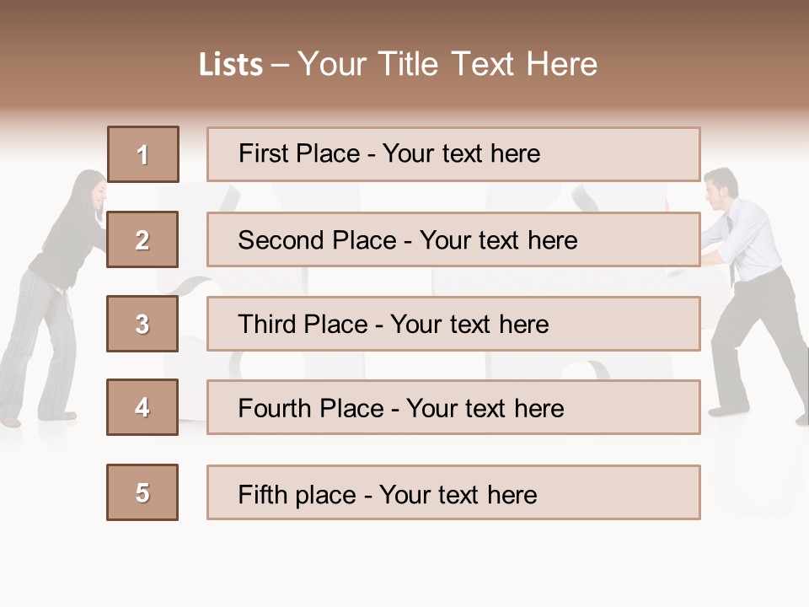Image resolution: width=809 pixels, height=607 pixels.
Task: Select the Your Title Text Here heading
Action: (x=447, y=64)
